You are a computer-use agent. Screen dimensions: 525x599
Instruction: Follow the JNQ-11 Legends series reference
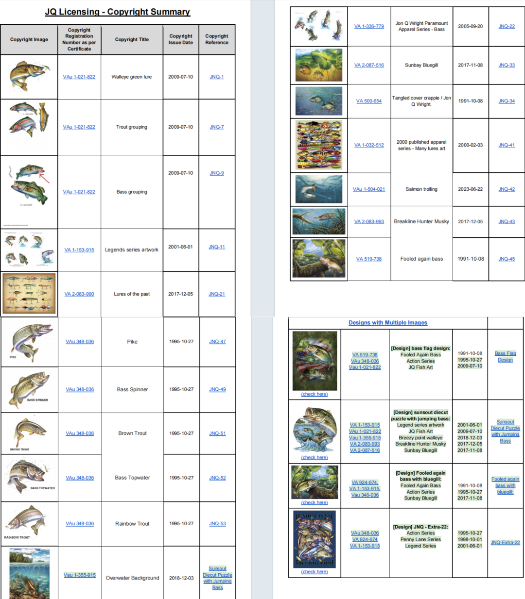(216, 247)
